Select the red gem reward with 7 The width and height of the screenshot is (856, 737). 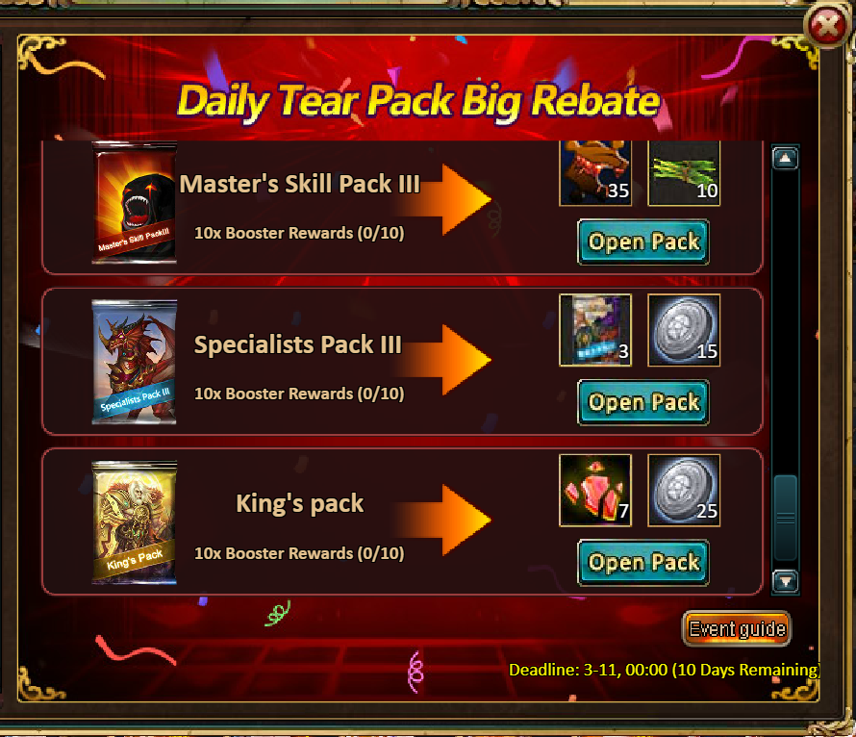[x=595, y=491]
